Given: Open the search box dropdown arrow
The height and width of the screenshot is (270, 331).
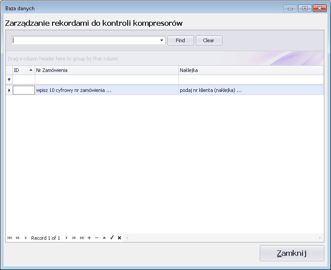Looking at the screenshot, I should (x=162, y=40).
